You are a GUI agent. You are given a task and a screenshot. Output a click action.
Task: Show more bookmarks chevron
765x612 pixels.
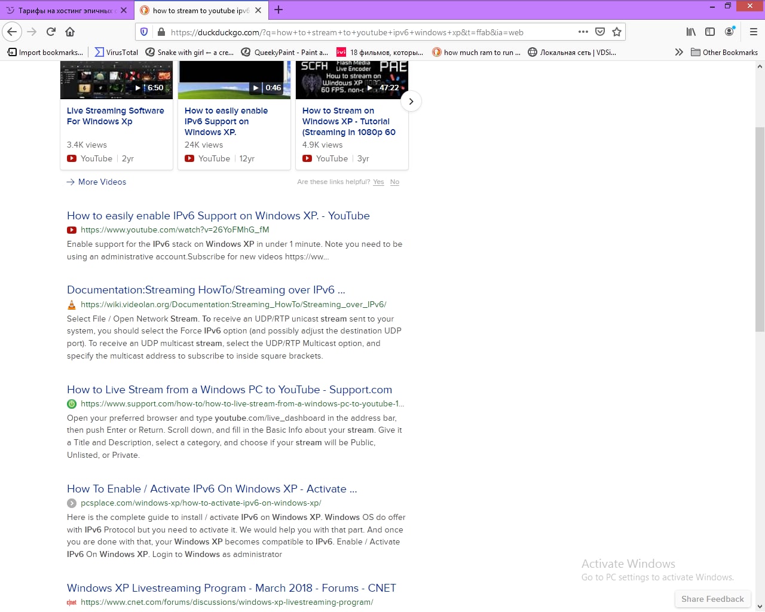point(679,52)
